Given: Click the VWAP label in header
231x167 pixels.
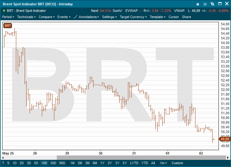Looking at the screenshot, I should click(x=179, y=11).
